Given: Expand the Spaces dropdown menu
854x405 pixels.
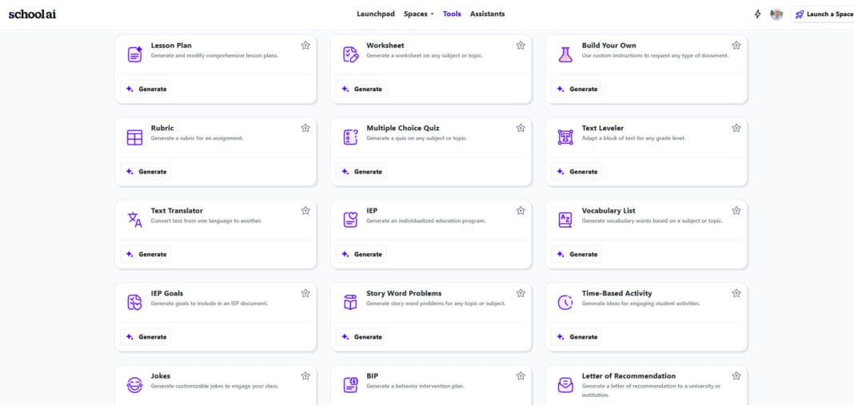Looking at the screenshot, I should [x=418, y=14].
